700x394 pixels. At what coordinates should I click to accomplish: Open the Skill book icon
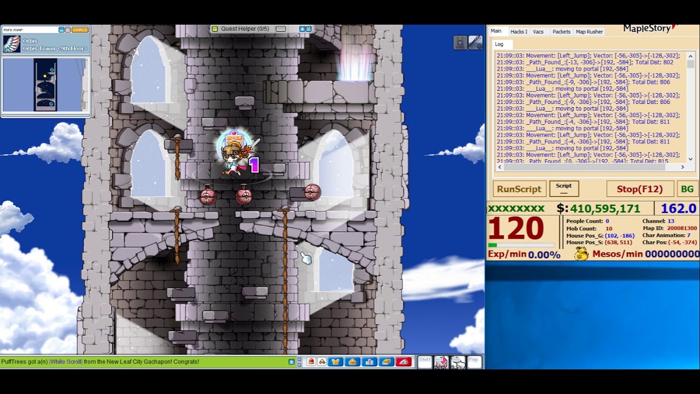click(x=386, y=362)
